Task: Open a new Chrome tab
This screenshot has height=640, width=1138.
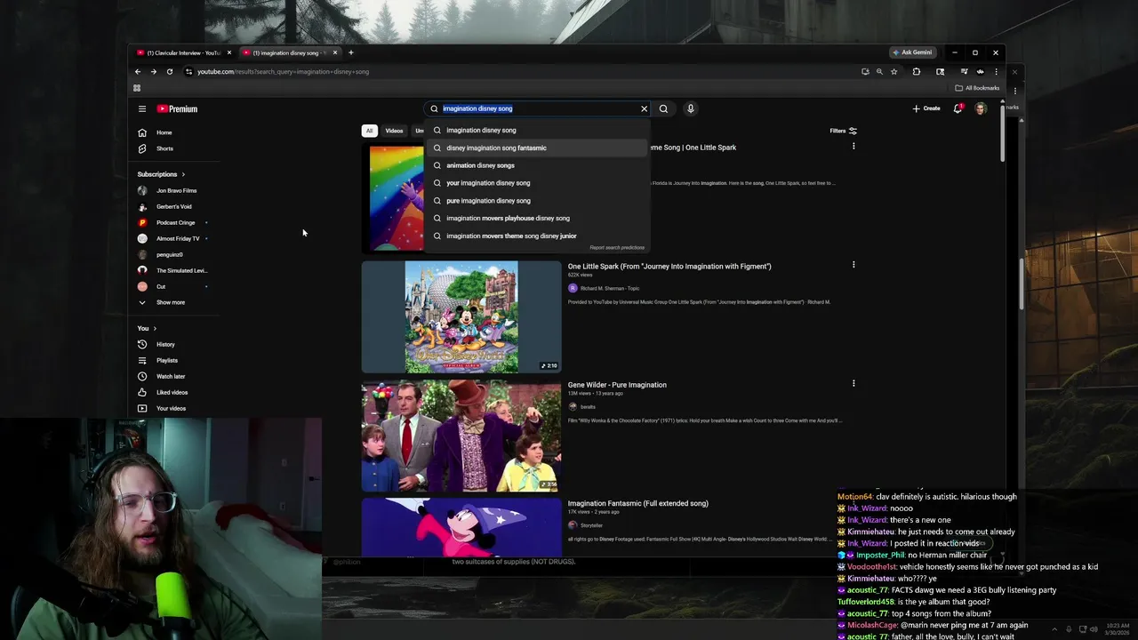Action: click(x=350, y=52)
